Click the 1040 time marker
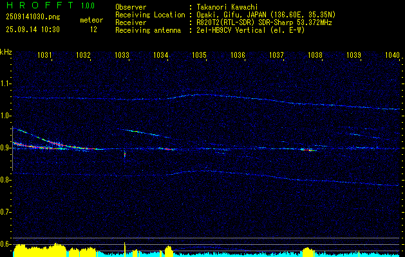This screenshot has height=257, width=405. pyautogui.click(x=392, y=55)
